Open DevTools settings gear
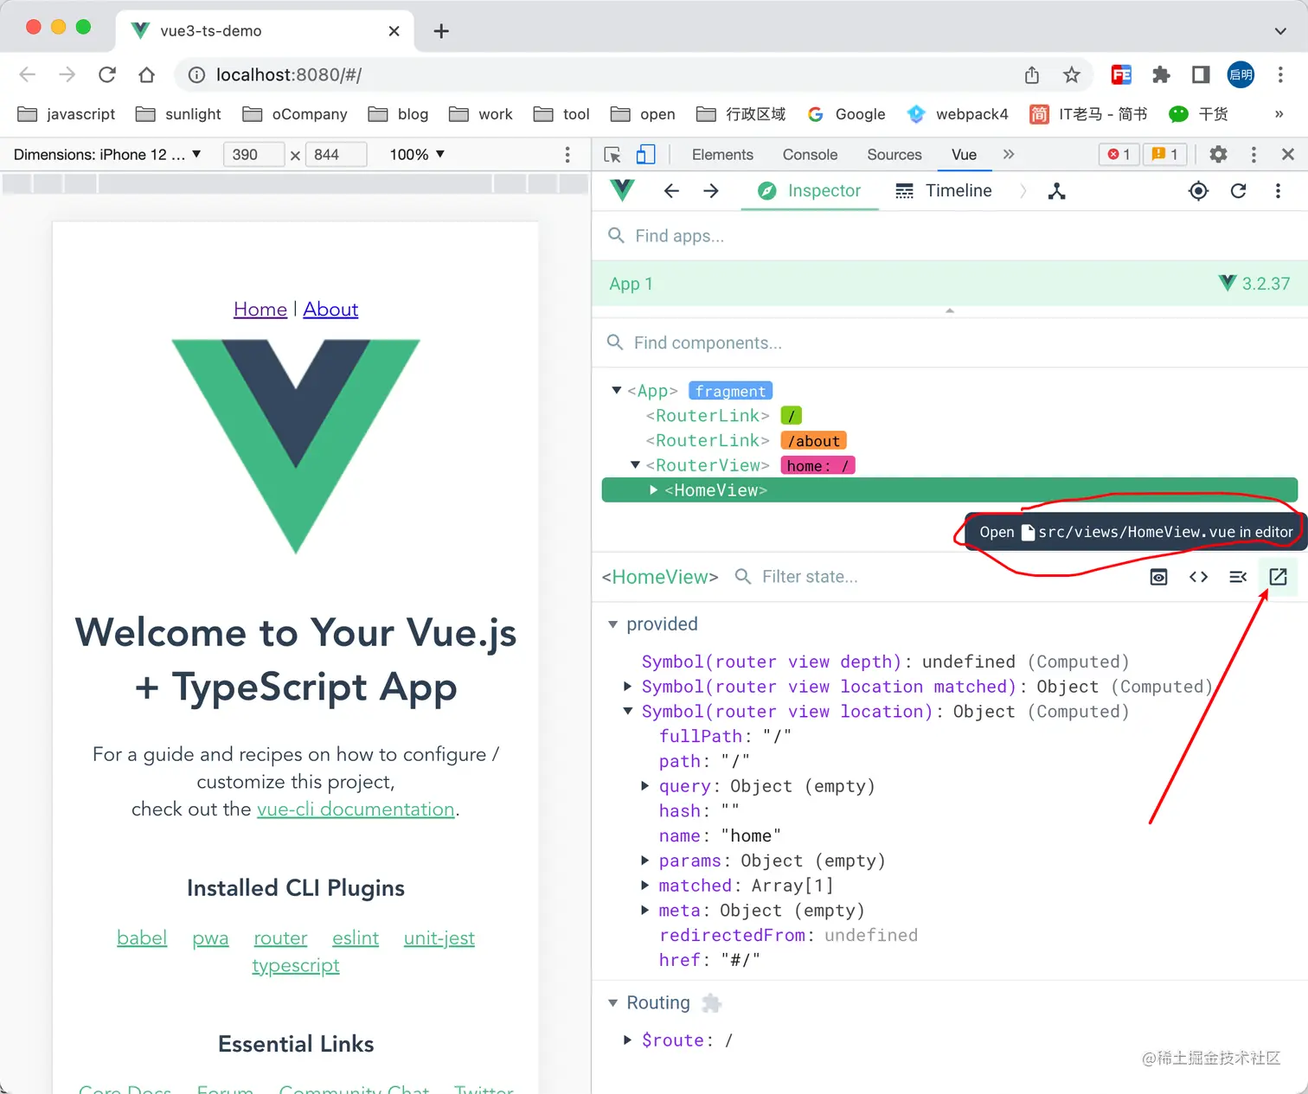The height and width of the screenshot is (1094, 1308). (1218, 155)
